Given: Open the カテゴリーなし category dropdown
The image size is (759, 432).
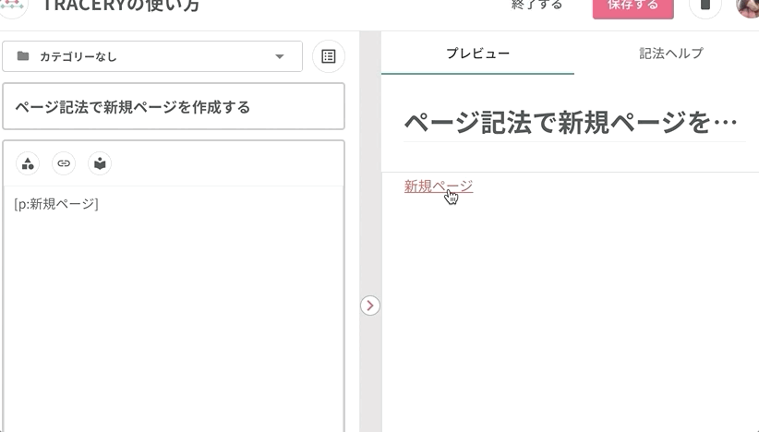Looking at the screenshot, I should (152, 56).
